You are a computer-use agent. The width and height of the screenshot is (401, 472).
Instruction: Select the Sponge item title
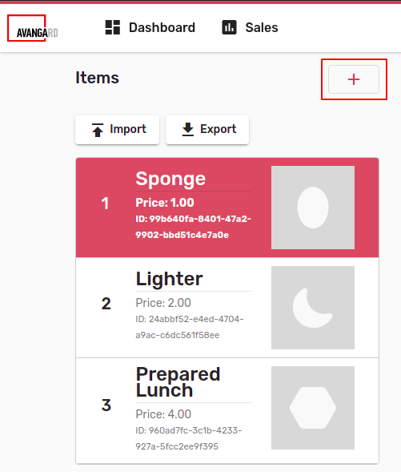170,179
